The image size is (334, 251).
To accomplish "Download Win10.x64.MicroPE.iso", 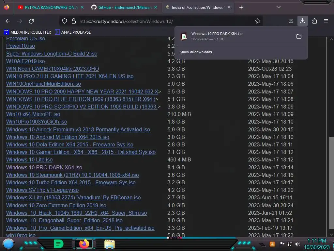I will point(33,114).
